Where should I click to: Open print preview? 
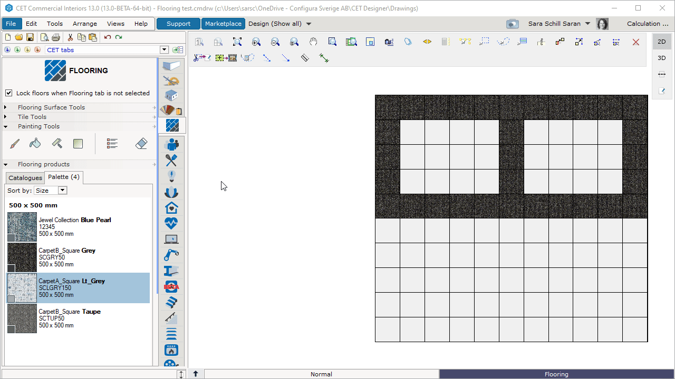pyautogui.click(x=45, y=37)
